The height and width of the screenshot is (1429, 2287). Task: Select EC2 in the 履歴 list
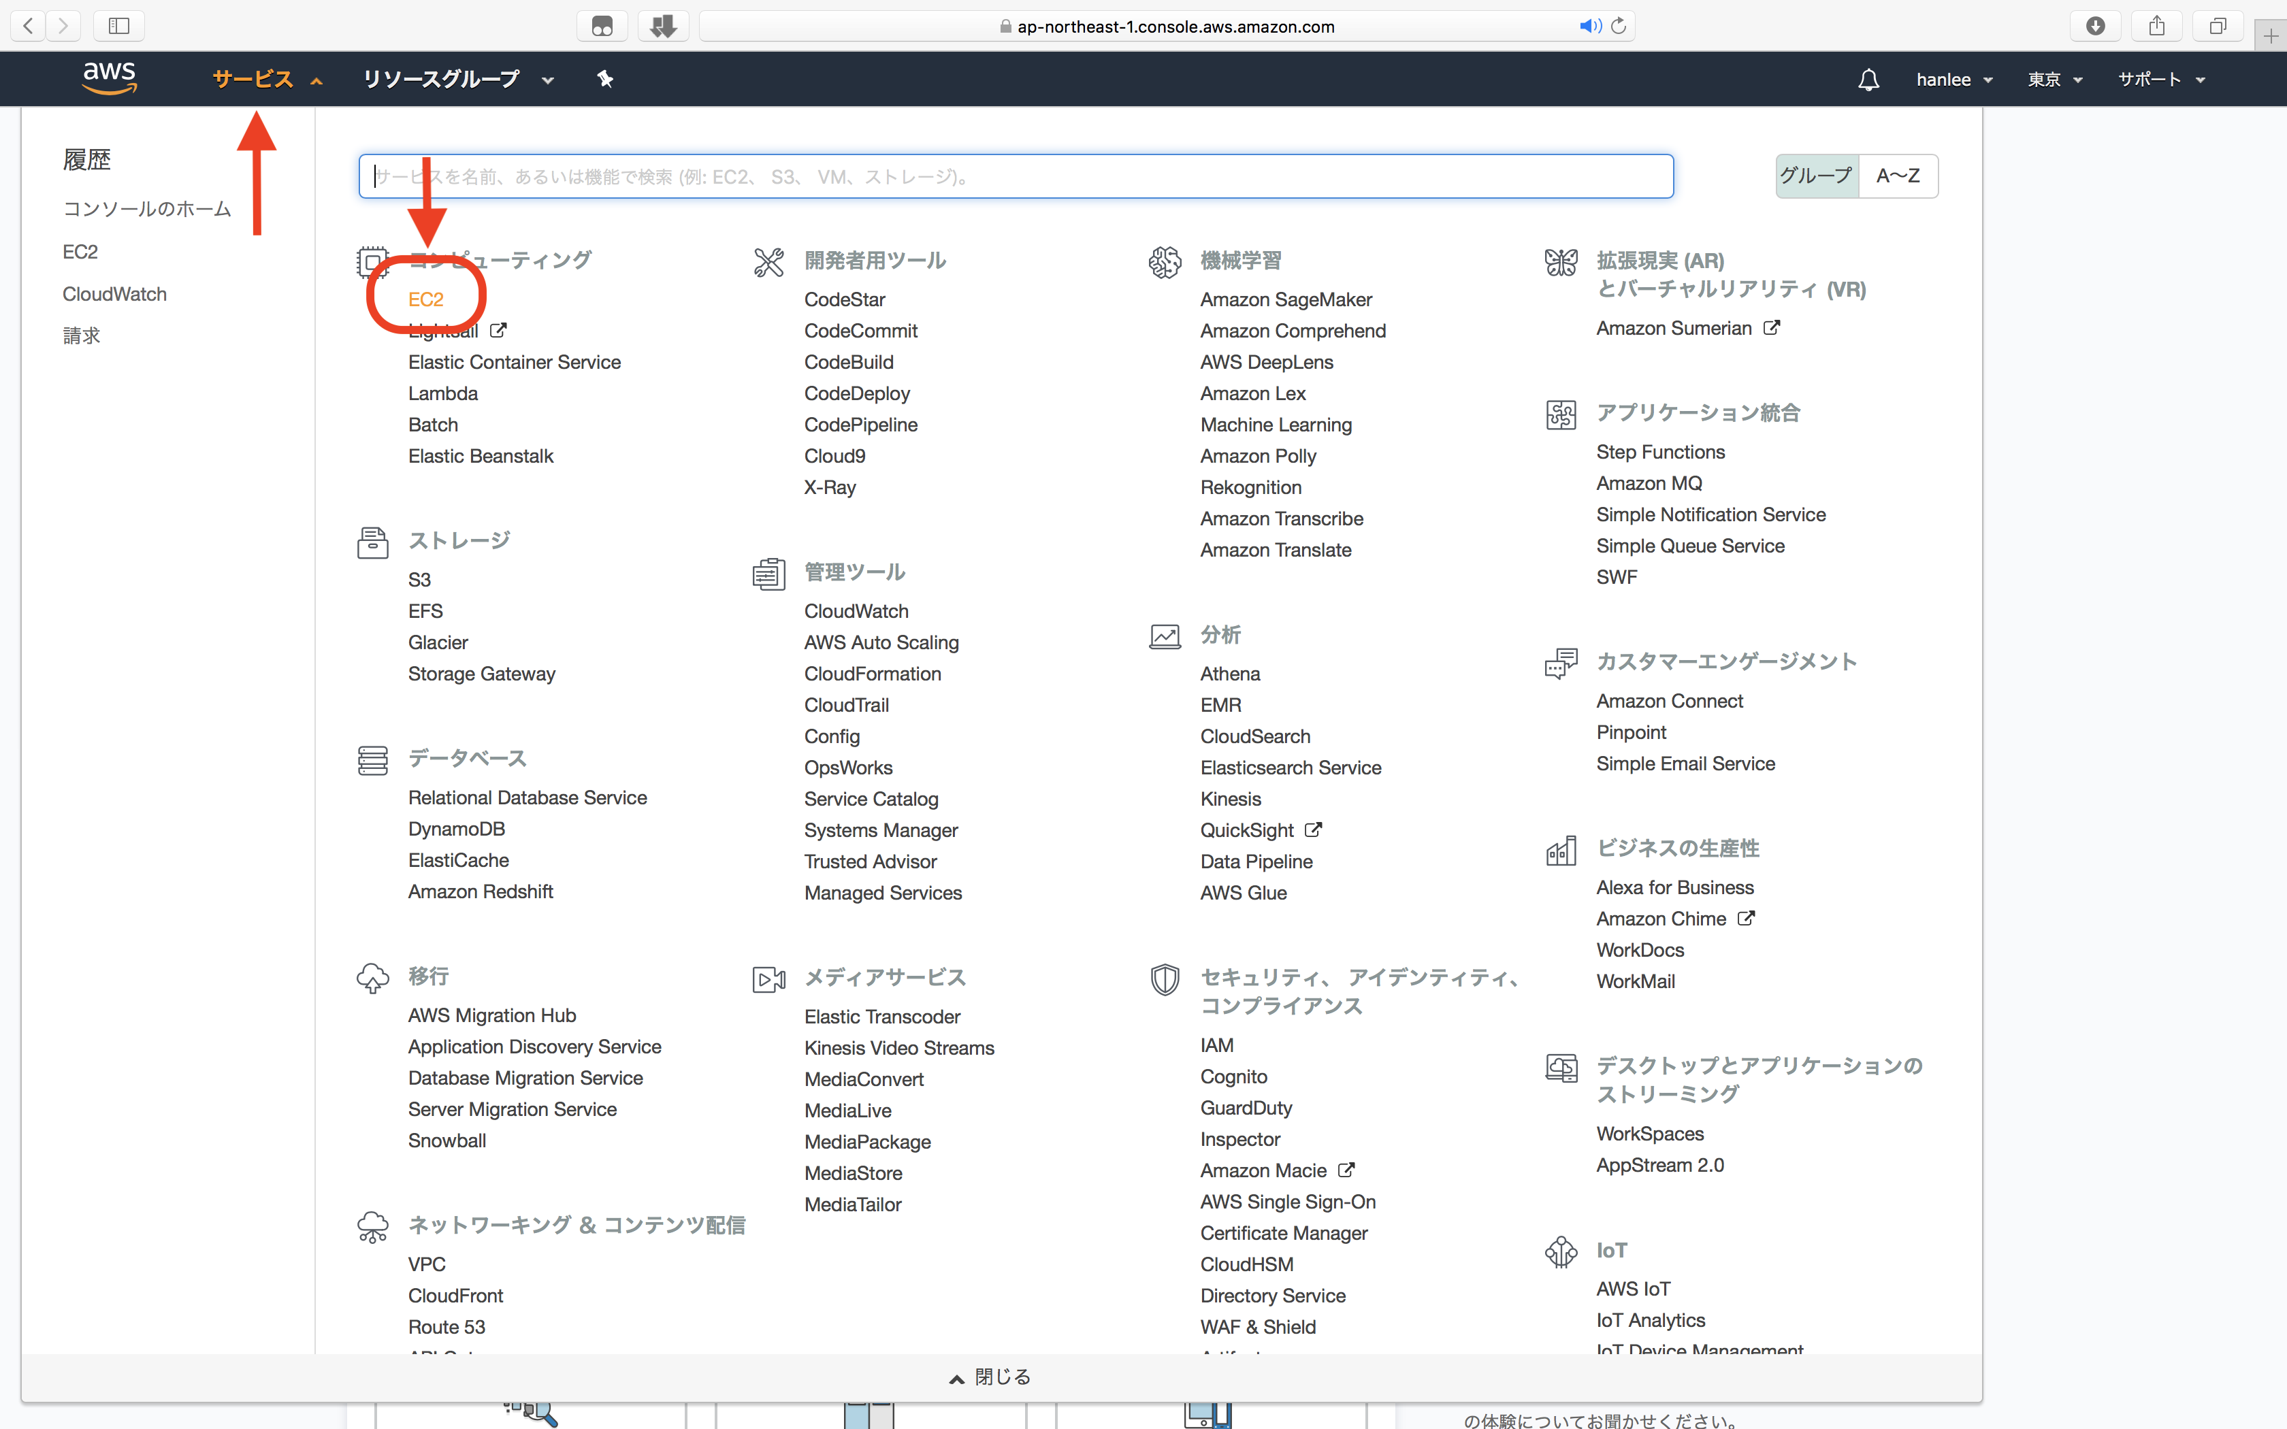click(x=80, y=252)
